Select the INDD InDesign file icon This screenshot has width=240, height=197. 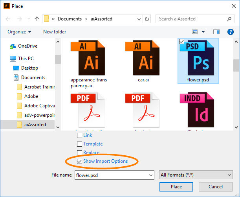click(197, 110)
